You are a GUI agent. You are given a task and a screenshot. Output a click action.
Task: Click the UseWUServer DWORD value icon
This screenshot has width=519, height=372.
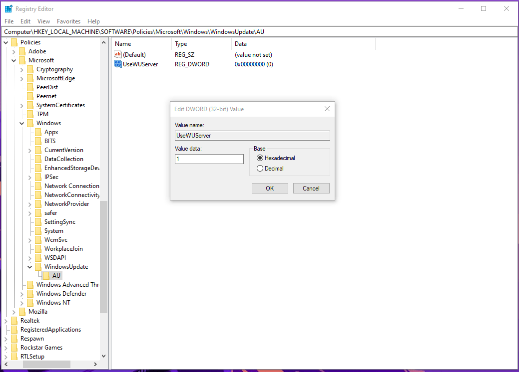click(118, 64)
